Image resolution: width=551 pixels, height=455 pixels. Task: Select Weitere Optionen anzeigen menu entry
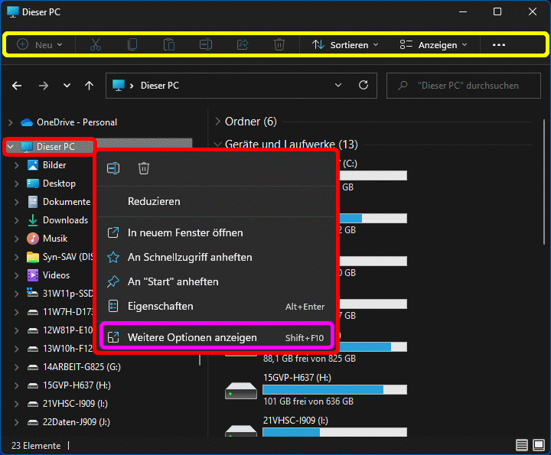coord(192,337)
